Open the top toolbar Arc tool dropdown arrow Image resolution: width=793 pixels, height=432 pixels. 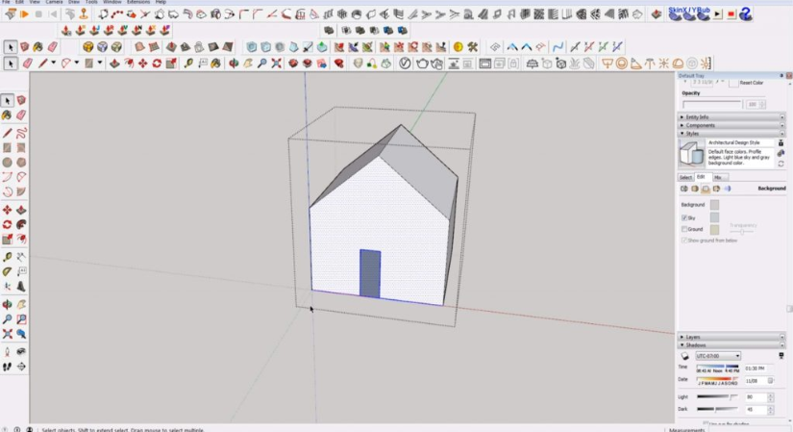coord(76,63)
